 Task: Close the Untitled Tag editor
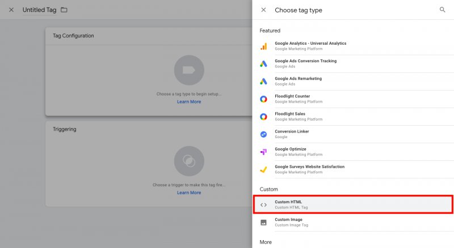pos(11,10)
